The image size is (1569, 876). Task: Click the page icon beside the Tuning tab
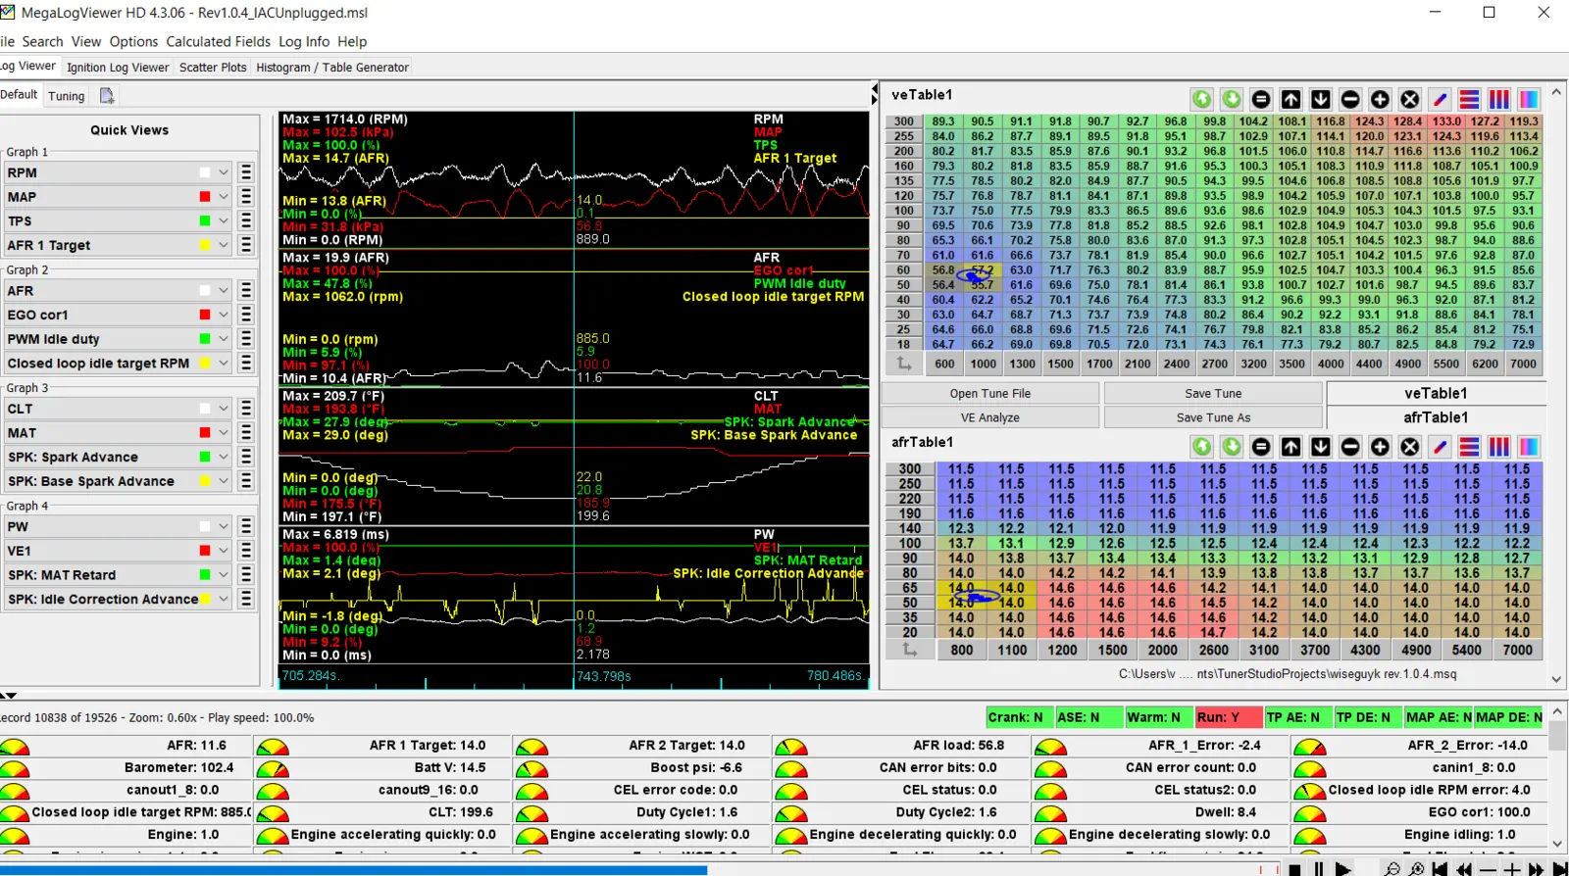pyautogui.click(x=107, y=95)
